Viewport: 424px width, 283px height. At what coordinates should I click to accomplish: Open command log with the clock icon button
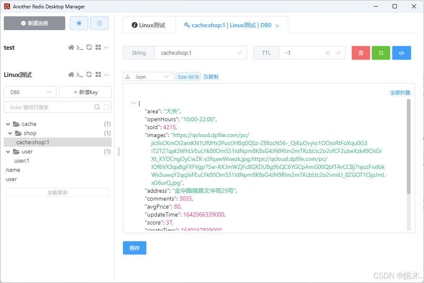100,23
